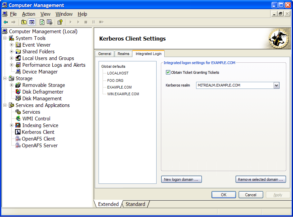Screen dimensions: 293x217
Task: Open the Kerberos realm dropdown
Action: (x=276, y=86)
